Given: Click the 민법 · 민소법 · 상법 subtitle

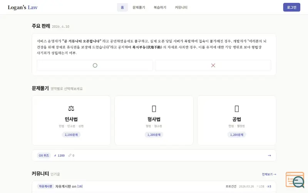Looking at the screenshot, I should coord(71,126).
